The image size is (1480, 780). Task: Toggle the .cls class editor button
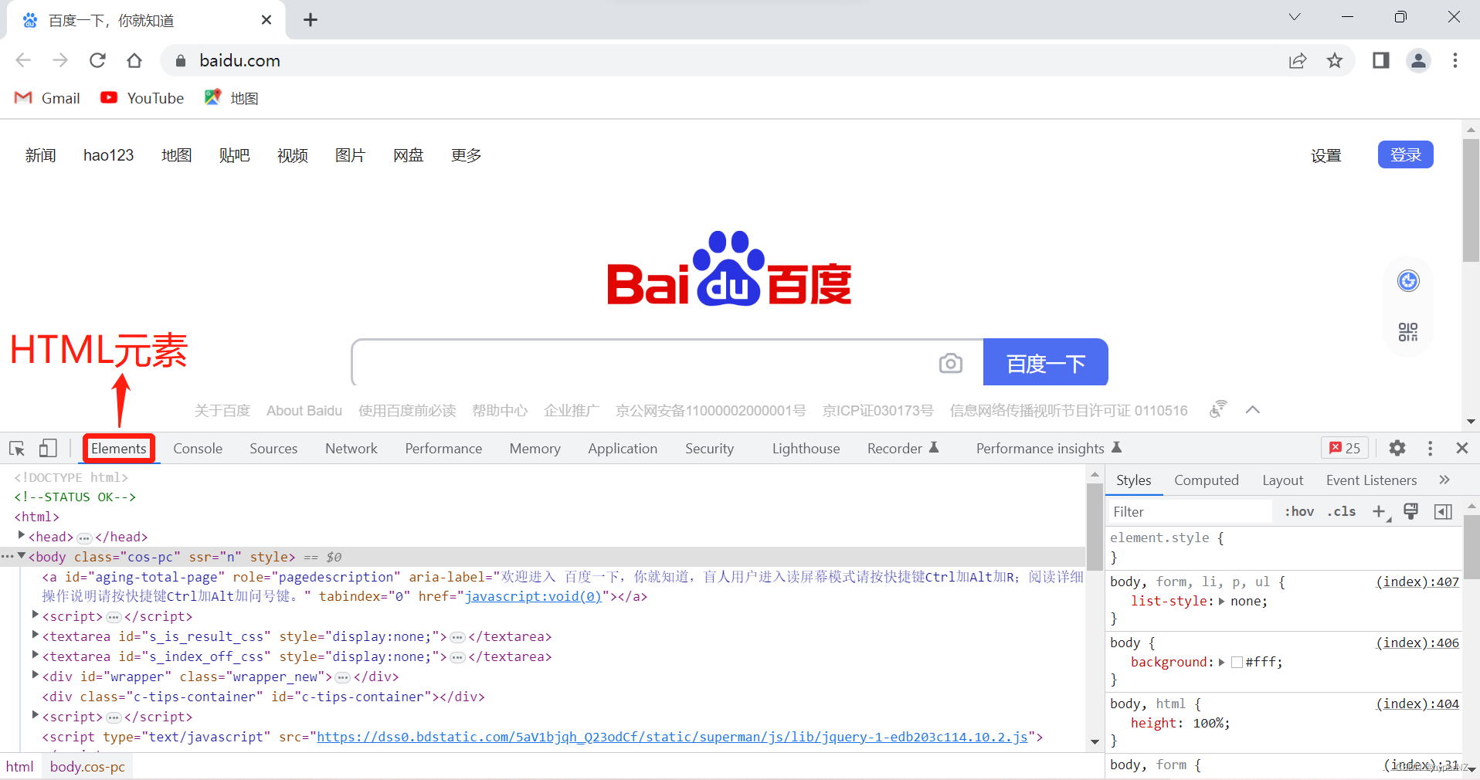(1342, 511)
